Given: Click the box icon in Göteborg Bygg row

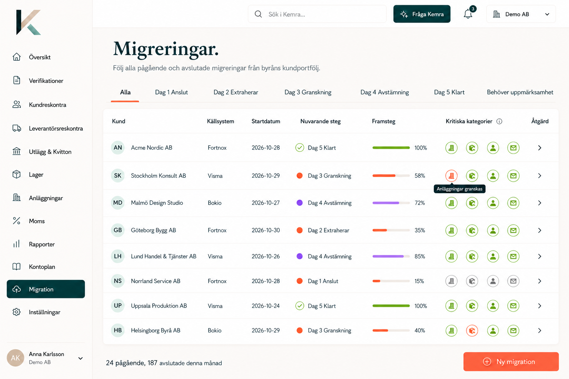Looking at the screenshot, I should (472, 230).
